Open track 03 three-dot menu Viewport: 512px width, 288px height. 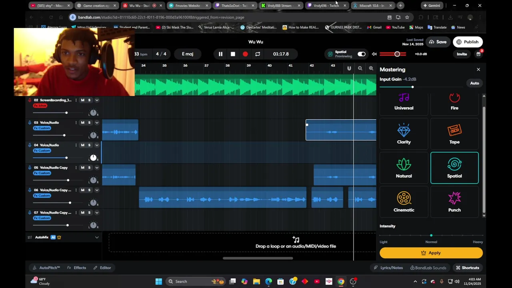(x=76, y=122)
